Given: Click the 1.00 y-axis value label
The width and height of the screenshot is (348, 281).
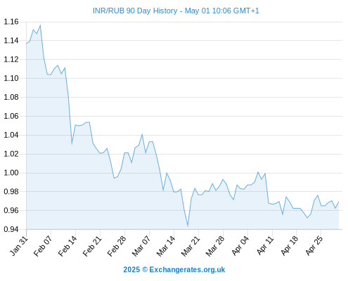Looking at the screenshot, I should pos(11,173).
